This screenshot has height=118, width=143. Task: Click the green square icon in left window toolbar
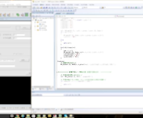(26, 15)
